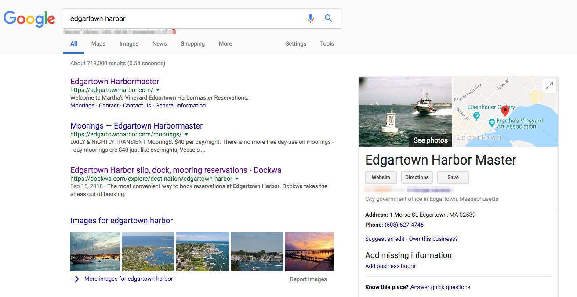This screenshot has width=577, height=297.
Task: Click arrow icon beside More images
Action: tap(76, 279)
